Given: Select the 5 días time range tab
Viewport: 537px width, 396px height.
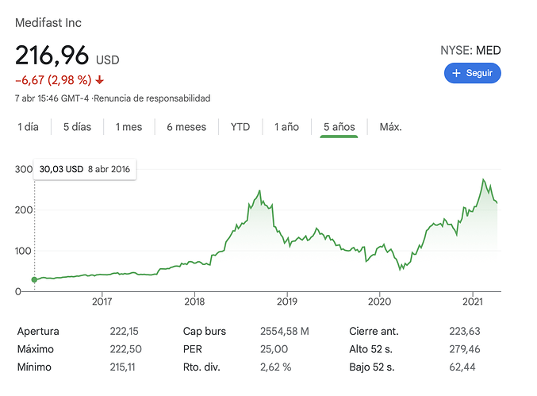Looking at the screenshot, I should point(77,127).
